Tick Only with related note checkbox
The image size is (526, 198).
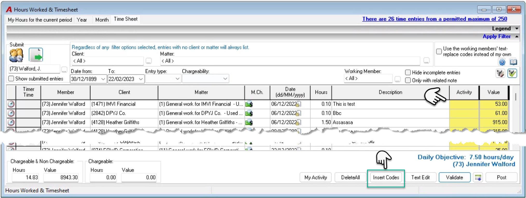coord(408,80)
